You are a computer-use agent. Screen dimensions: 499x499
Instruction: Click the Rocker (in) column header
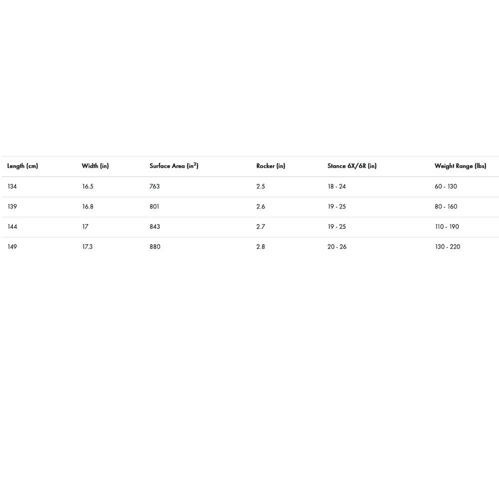click(x=270, y=166)
